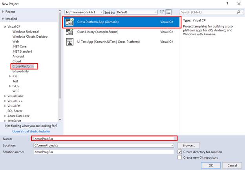
Task: Select the Android category
Action: [x=18, y=57]
